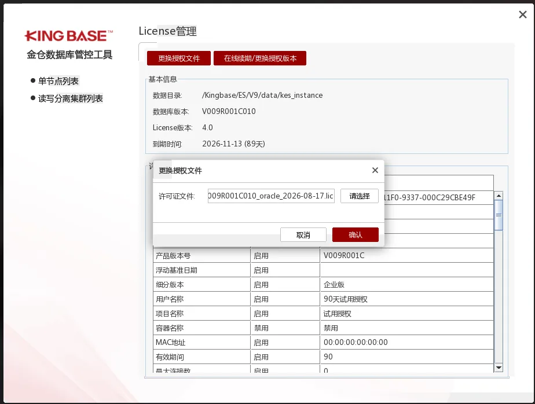535x404 pixels.
Task: Click the KINGBASE logo
Action: pos(68,36)
